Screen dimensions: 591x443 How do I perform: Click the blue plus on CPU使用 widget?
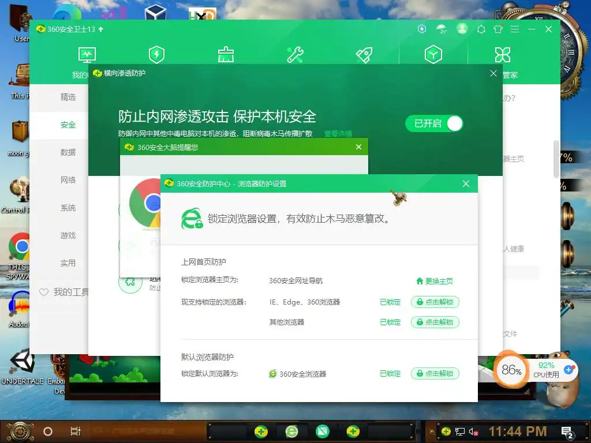pos(568,370)
